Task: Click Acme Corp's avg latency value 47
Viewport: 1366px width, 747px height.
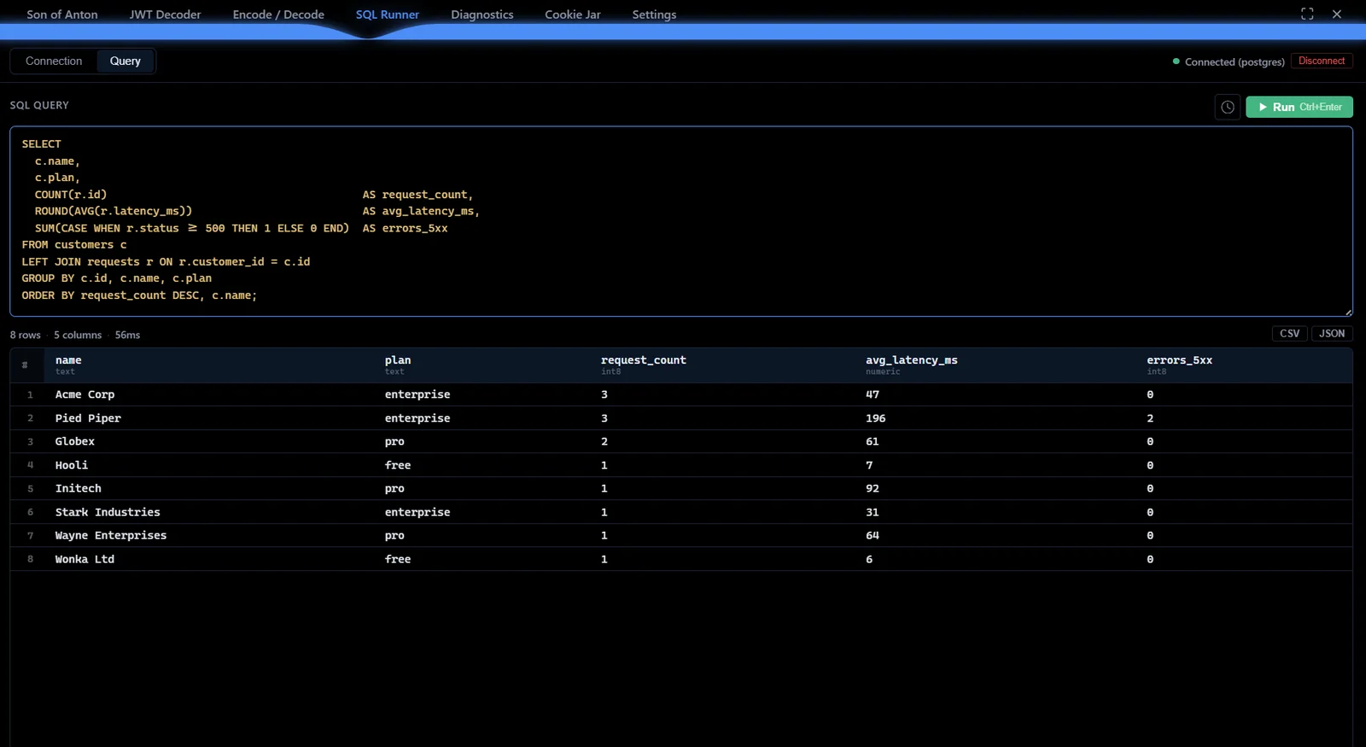Action: pyautogui.click(x=873, y=394)
